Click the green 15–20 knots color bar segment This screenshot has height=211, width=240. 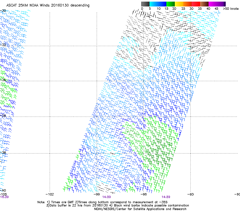[171, 4]
